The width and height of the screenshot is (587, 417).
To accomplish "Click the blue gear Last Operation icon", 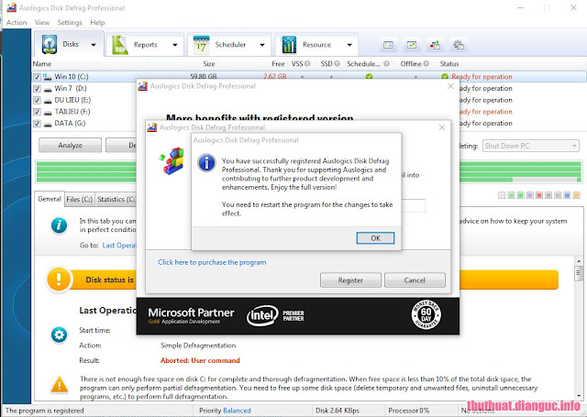I will [x=59, y=335].
